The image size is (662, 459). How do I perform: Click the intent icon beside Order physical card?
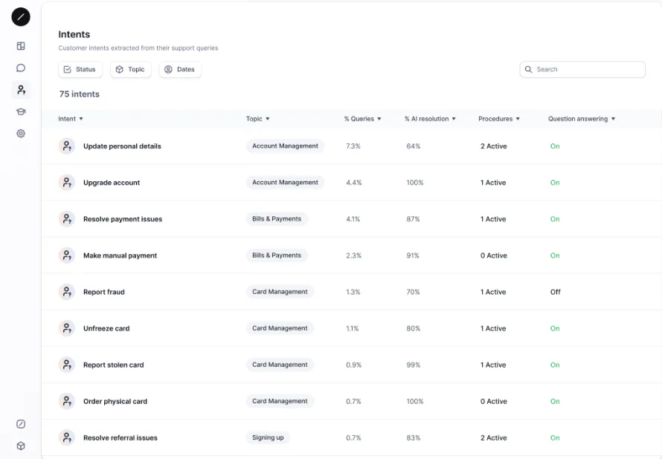point(67,401)
